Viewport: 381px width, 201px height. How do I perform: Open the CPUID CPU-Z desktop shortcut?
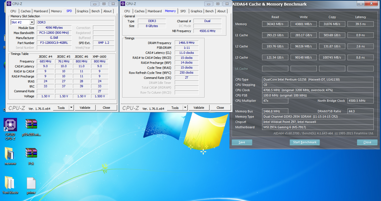pos(10,129)
